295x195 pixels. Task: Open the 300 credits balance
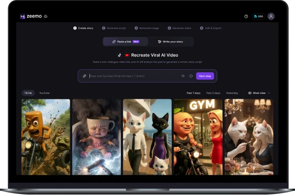click(259, 16)
